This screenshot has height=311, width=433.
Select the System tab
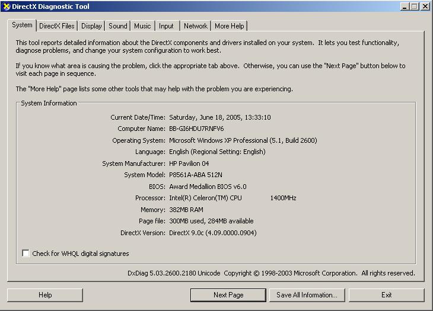pos(23,25)
